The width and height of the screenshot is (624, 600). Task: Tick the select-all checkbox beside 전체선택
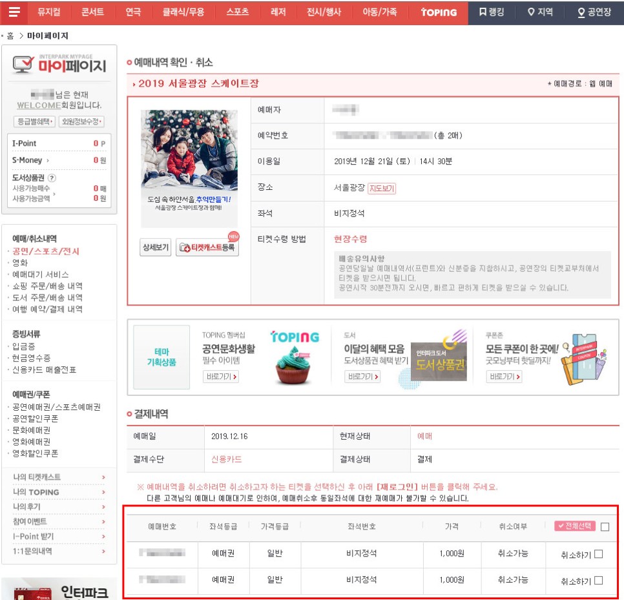[605, 527]
